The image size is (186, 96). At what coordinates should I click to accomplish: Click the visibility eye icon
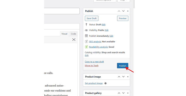[x=86, y=30]
